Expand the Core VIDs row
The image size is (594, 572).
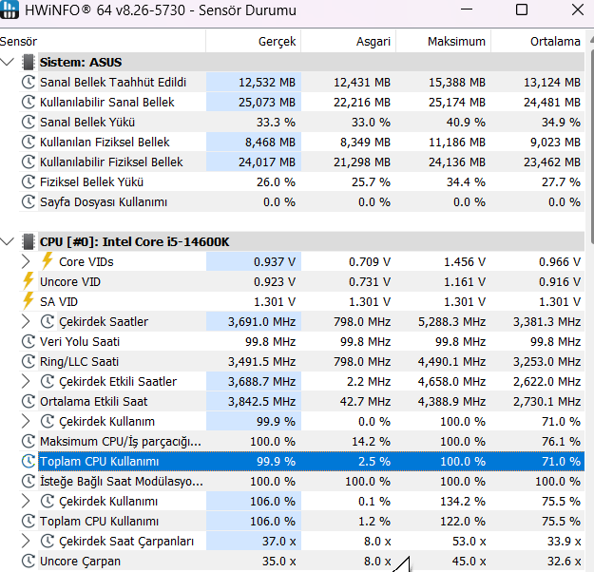(26, 261)
